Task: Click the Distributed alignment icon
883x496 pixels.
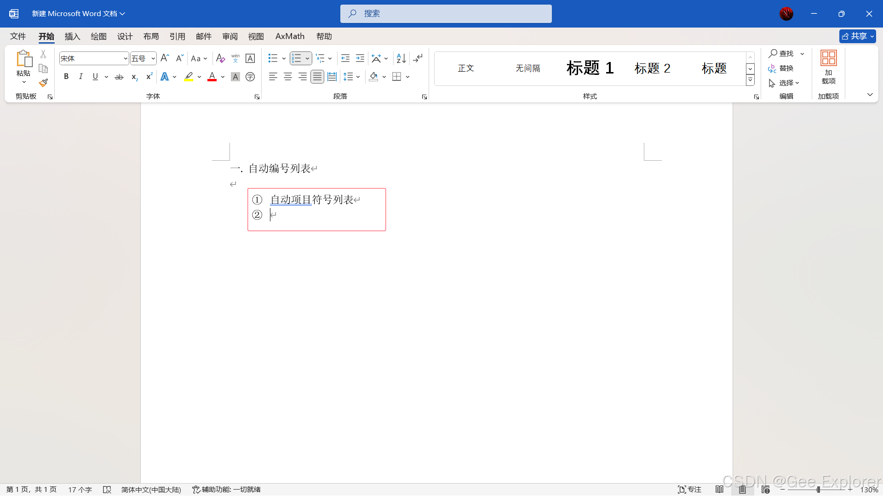Action: [x=332, y=77]
